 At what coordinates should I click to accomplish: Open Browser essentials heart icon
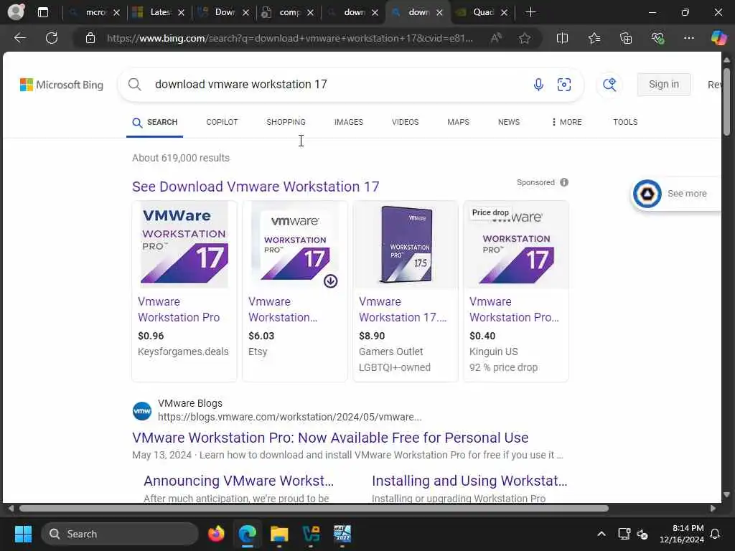pyautogui.click(x=657, y=38)
